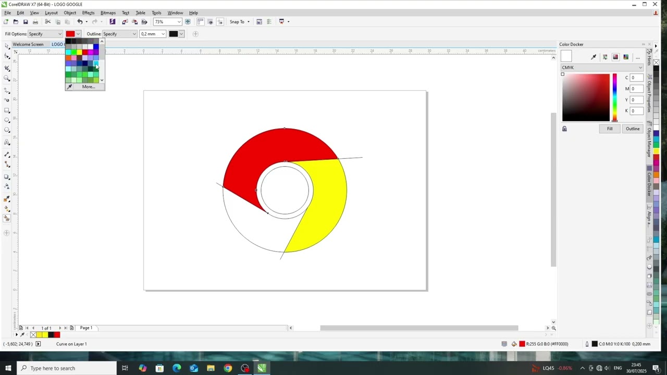
Task: Open the outline color black dropdown
Action: coord(181,34)
